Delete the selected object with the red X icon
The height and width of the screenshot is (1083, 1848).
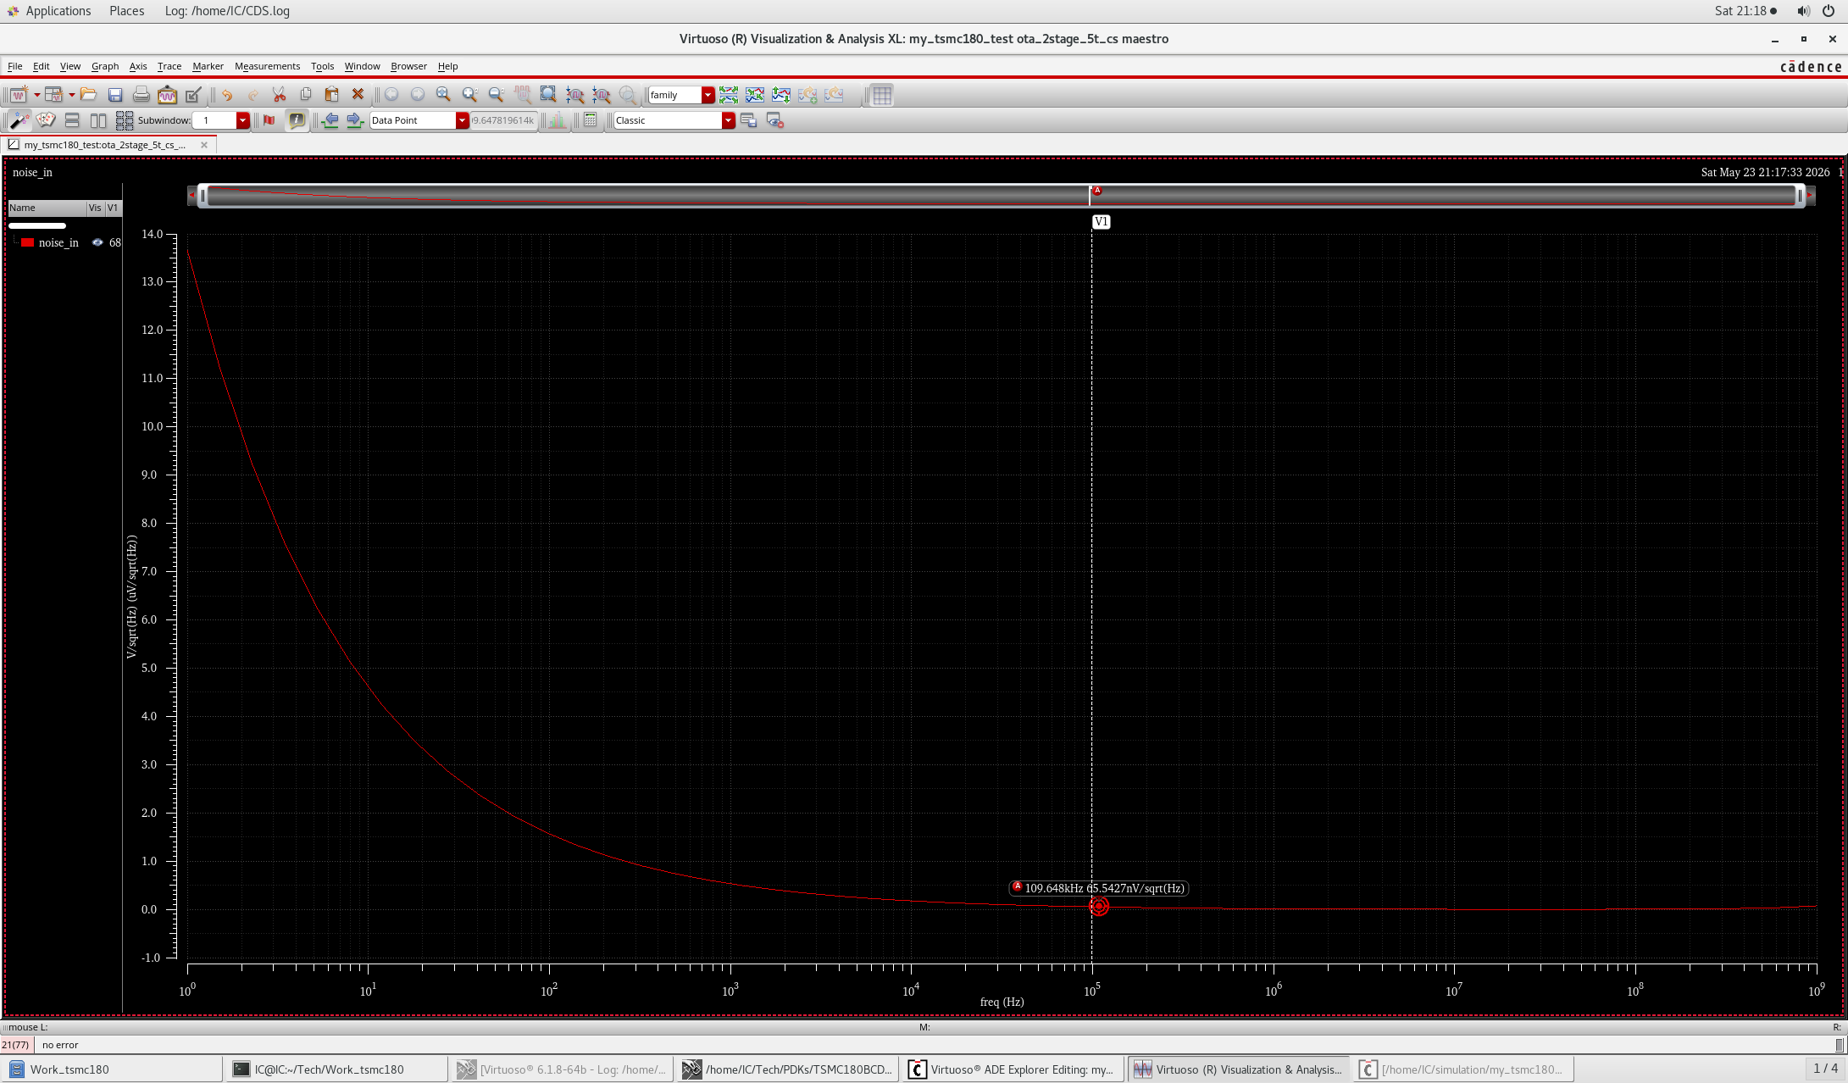(x=358, y=95)
